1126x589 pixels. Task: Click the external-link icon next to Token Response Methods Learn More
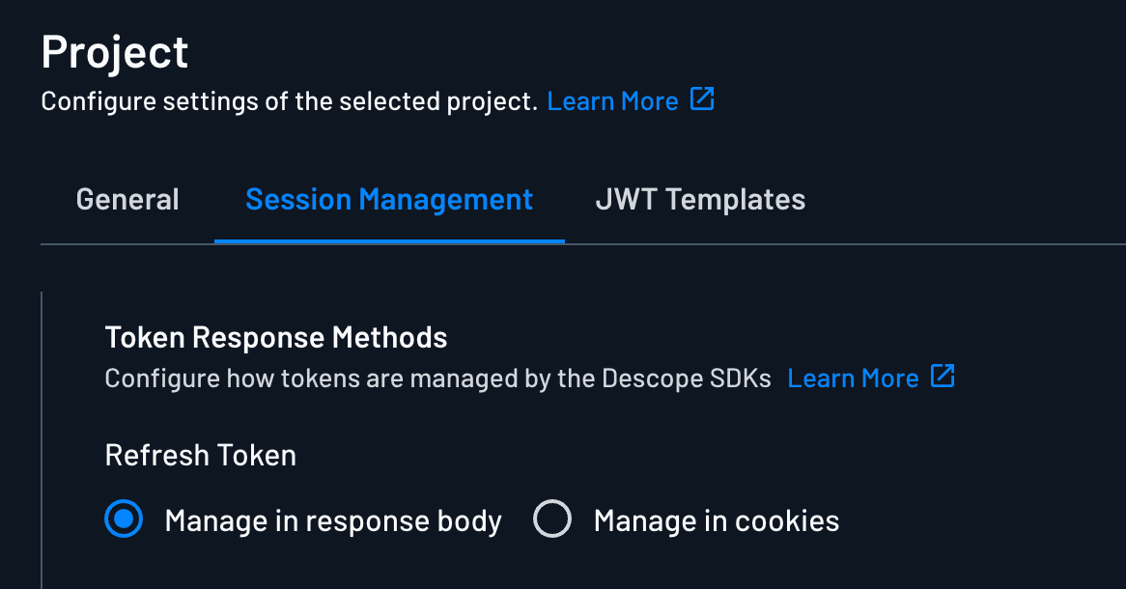[x=942, y=377]
